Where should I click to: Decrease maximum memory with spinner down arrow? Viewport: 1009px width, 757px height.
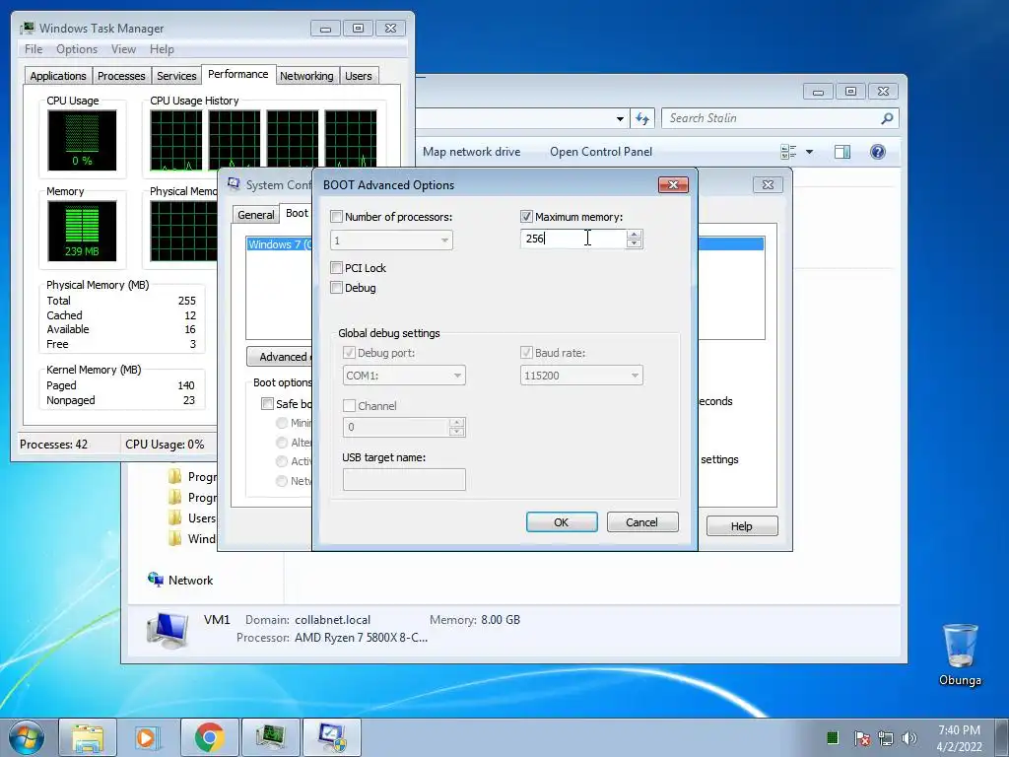coord(634,243)
